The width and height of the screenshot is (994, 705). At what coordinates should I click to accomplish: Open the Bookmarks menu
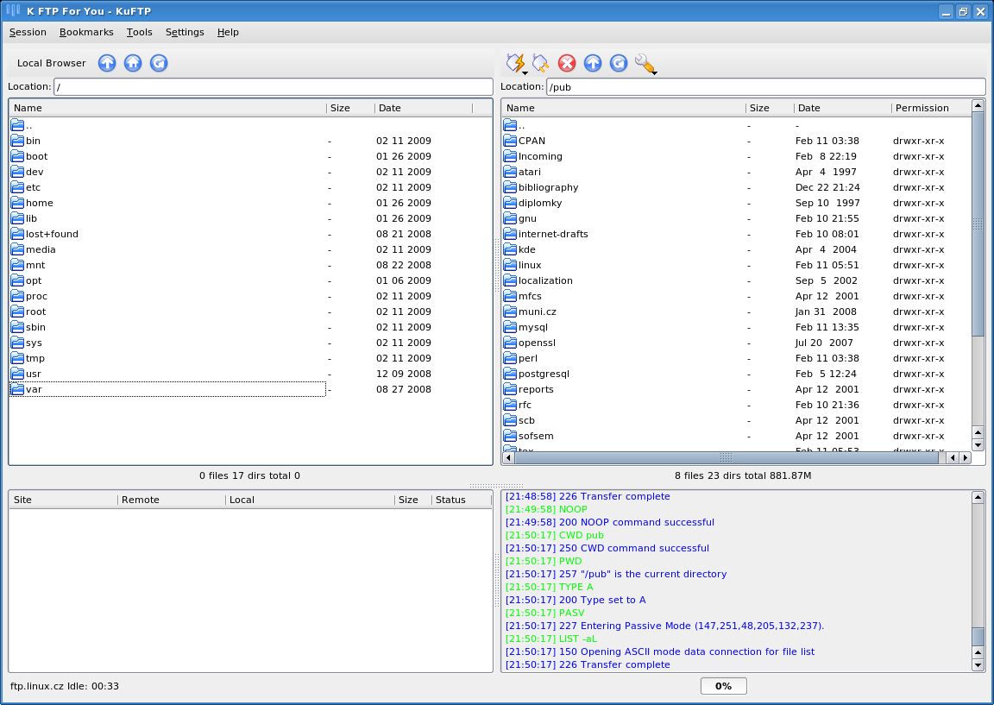click(86, 32)
